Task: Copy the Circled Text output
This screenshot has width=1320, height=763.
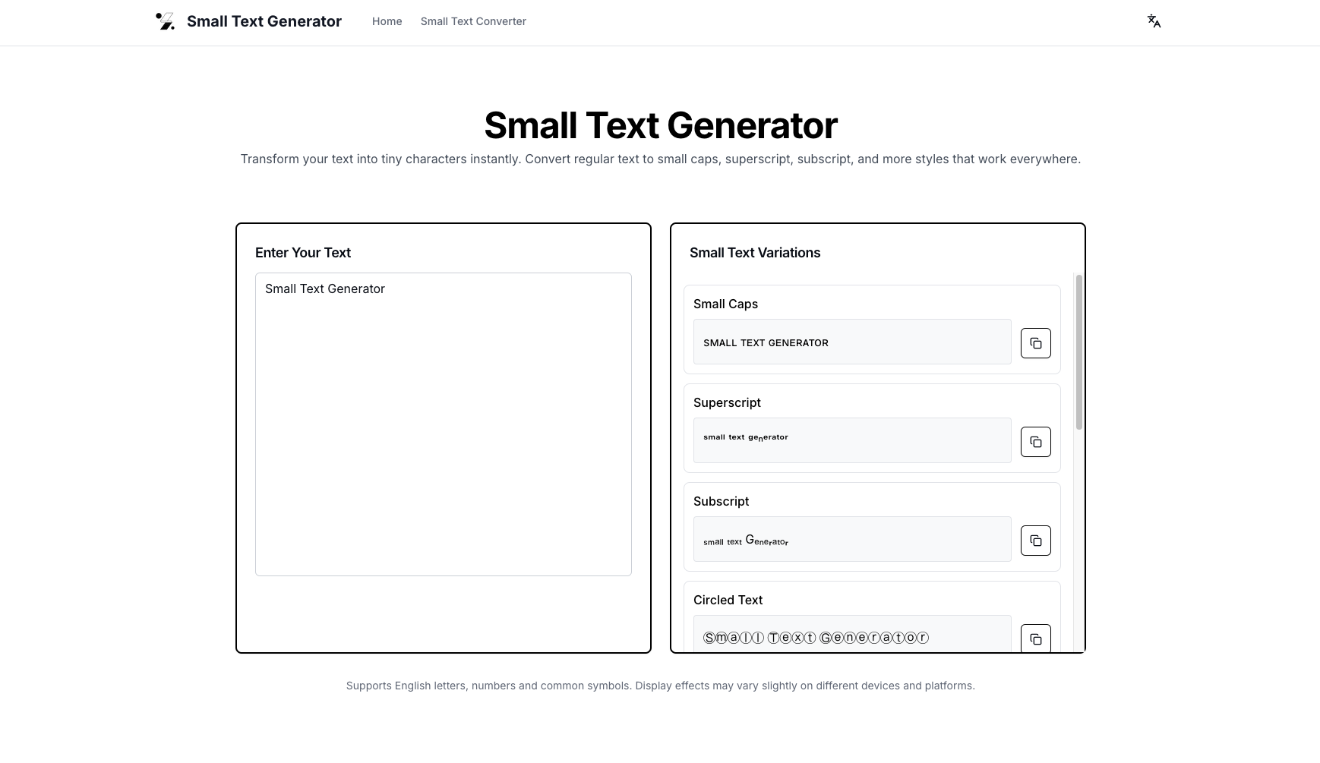Action: coord(1035,638)
